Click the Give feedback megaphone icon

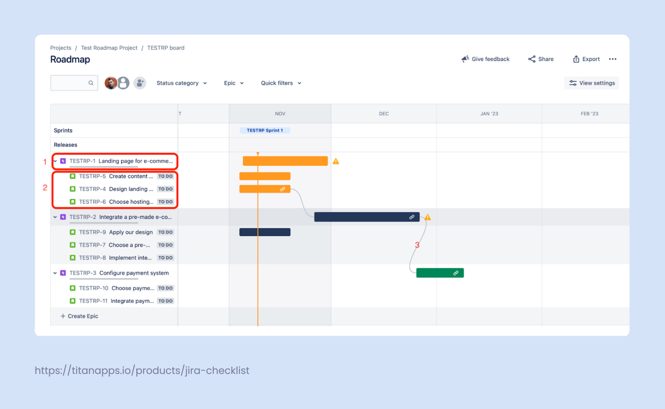(x=465, y=59)
